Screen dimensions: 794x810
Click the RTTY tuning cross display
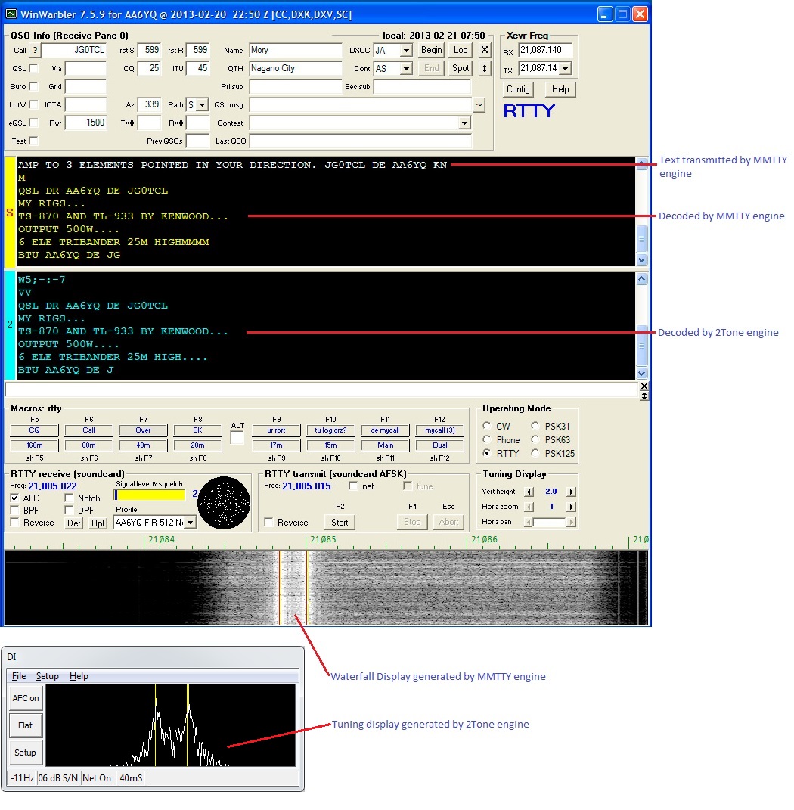click(224, 503)
